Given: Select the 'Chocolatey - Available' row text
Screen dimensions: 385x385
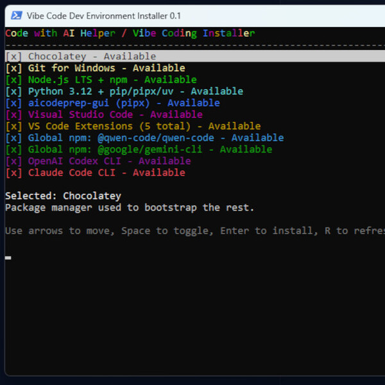Looking at the screenshot, I should click(x=92, y=56).
